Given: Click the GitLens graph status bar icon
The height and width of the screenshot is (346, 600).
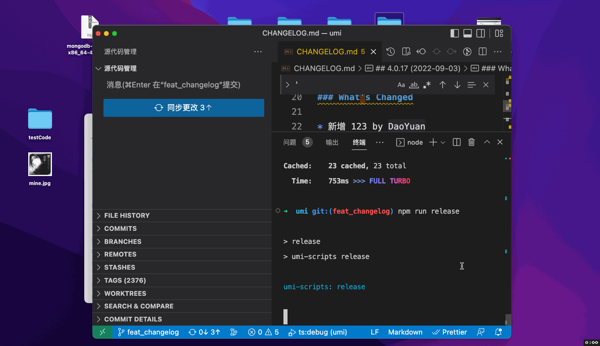Looking at the screenshot, I should point(234,332).
